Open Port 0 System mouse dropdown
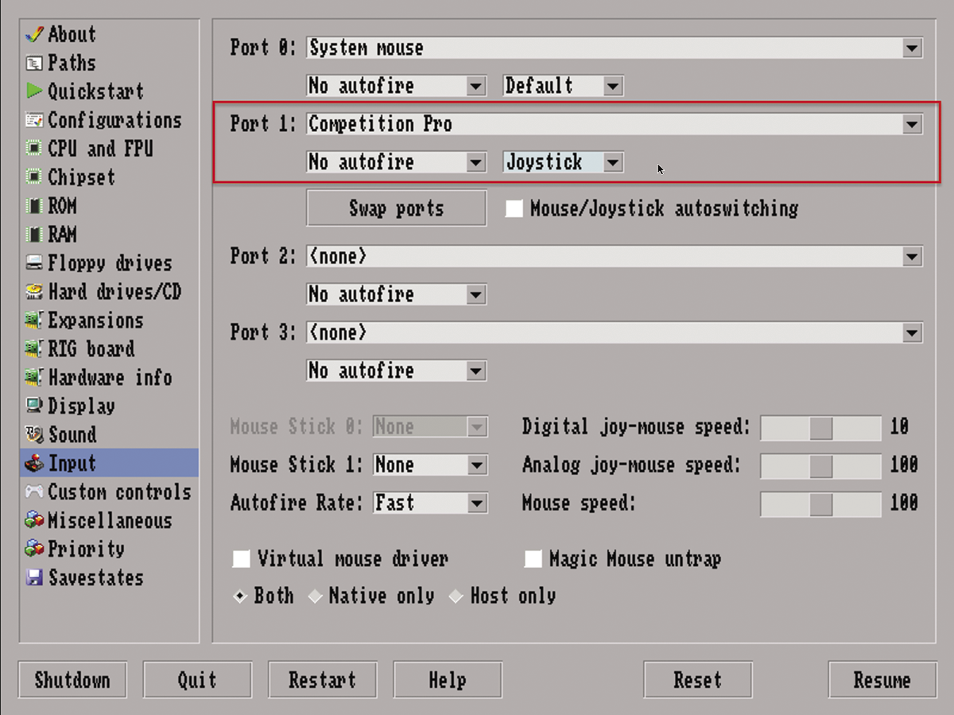Viewport: 954px width, 715px height. click(615, 48)
